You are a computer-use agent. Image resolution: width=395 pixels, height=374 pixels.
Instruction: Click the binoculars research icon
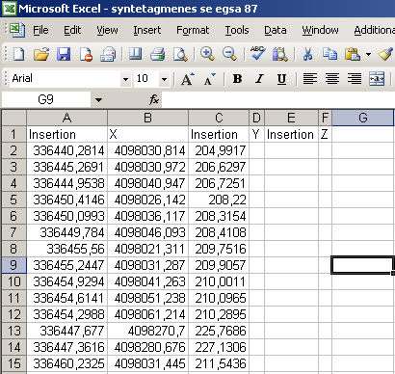pos(280,54)
